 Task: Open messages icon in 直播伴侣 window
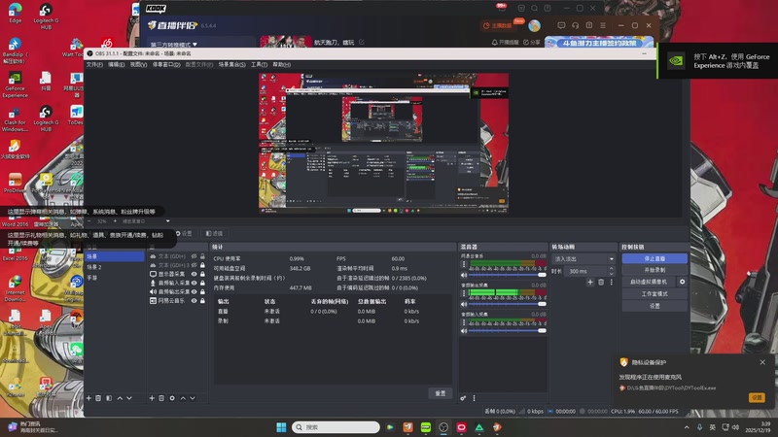click(561, 25)
